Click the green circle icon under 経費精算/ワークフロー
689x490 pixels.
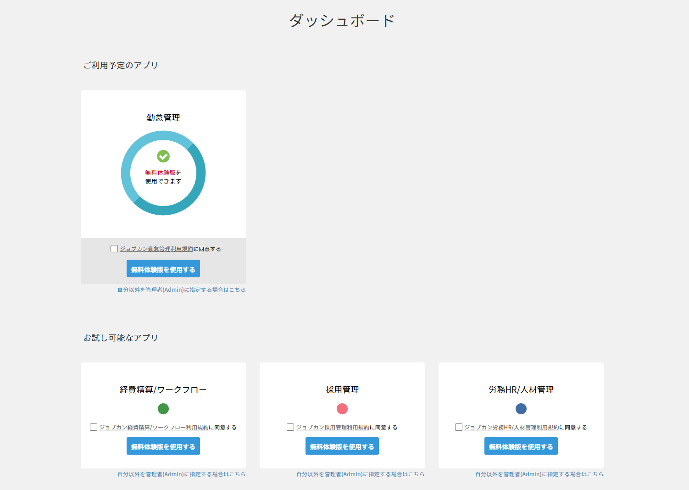pyautogui.click(x=163, y=409)
